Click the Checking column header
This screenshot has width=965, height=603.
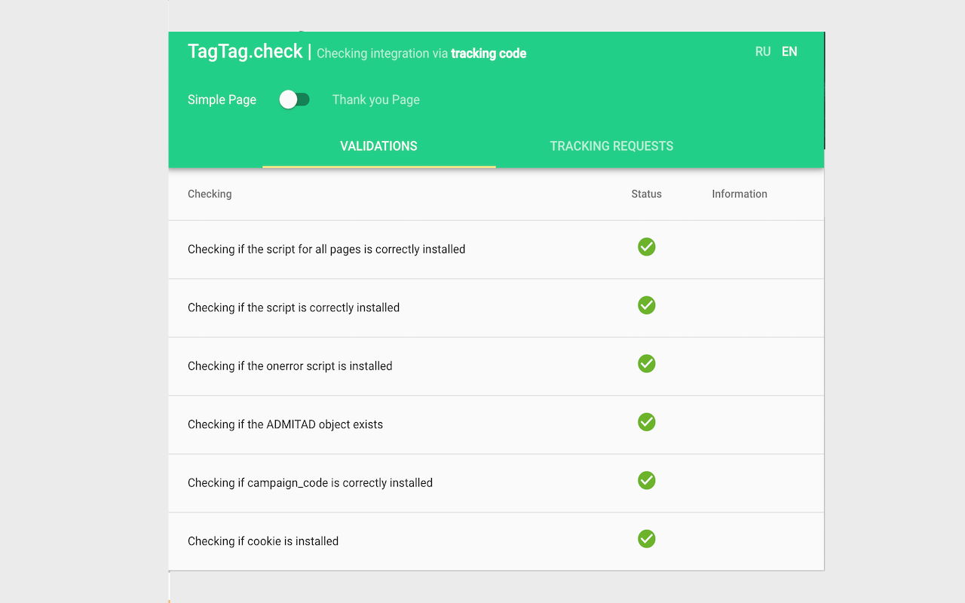(x=209, y=194)
